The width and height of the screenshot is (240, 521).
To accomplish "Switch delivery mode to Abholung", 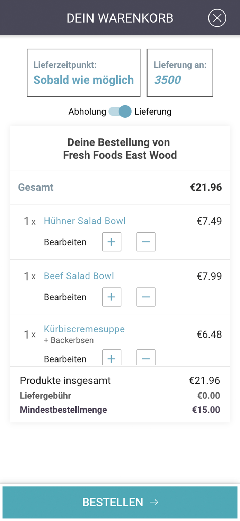I will 87,111.
